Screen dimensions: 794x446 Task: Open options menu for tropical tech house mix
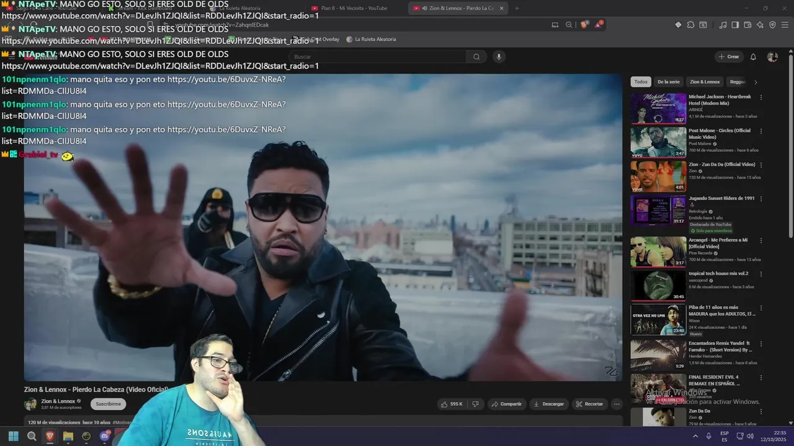761,274
